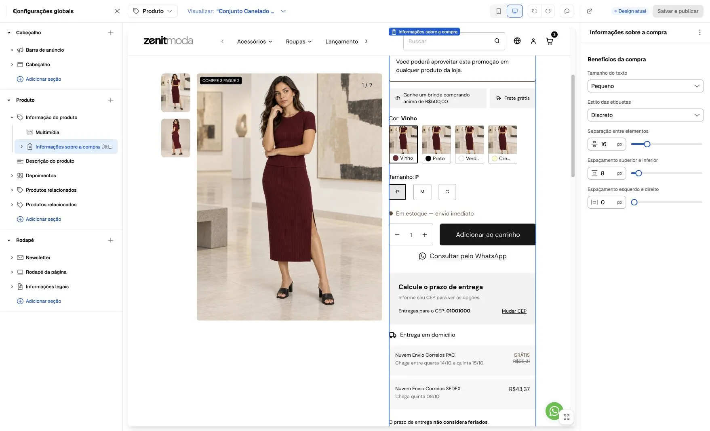Click the redo arrow icon
Screen dimensions: 710x431
coord(548,11)
